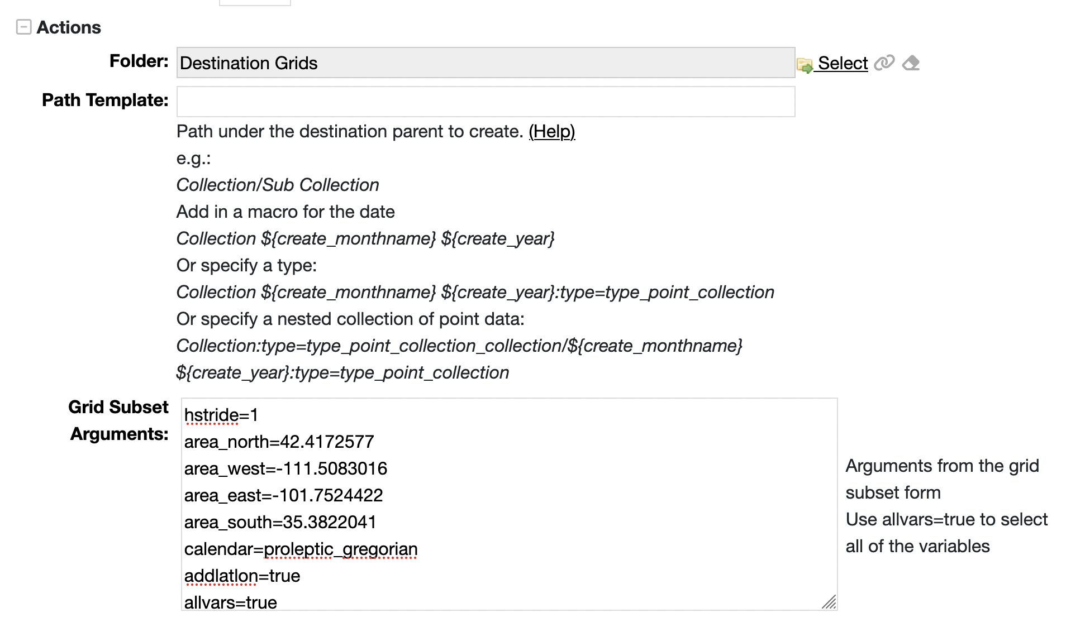Click the area_west=-111.5083016 line

(285, 469)
